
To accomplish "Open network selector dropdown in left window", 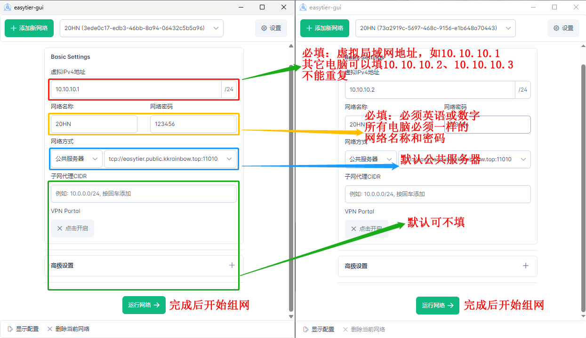I will tap(142, 28).
